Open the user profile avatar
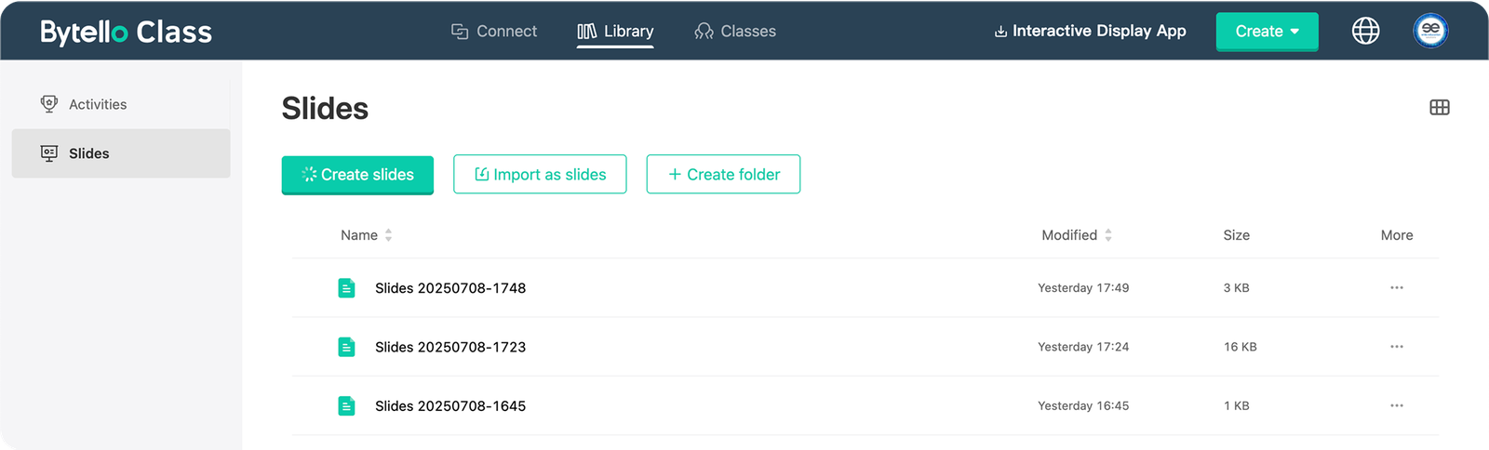The width and height of the screenshot is (1489, 450). 1430,31
